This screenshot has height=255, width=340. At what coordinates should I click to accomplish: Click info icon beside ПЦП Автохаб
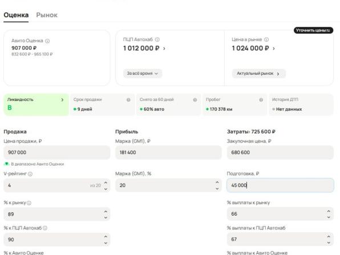pyautogui.click(x=157, y=39)
